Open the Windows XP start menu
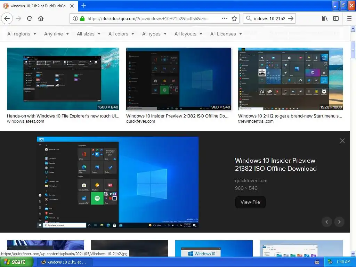Image resolution: width=356 pixels, height=267 pixels. (16, 262)
